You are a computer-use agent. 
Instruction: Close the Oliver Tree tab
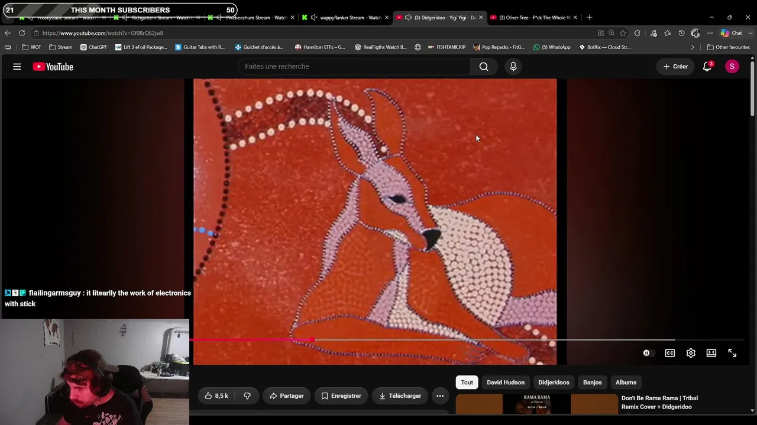pos(575,18)
